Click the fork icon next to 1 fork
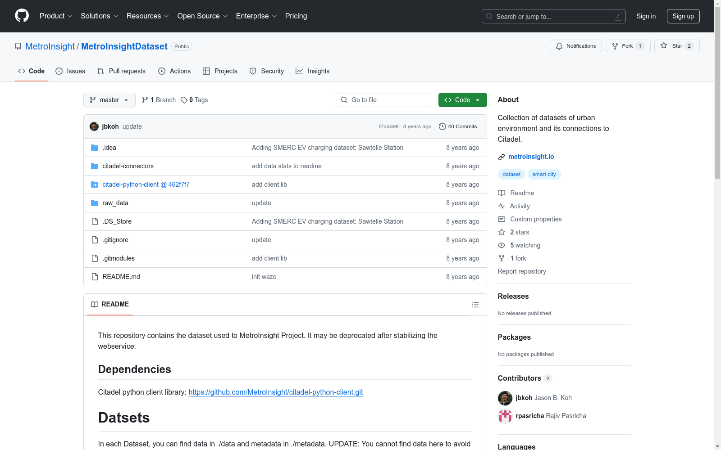721x450 pixels. click(x=502, y=258)
